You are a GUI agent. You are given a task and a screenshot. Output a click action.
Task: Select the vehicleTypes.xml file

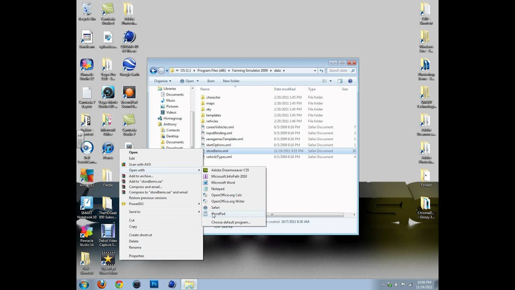(x=278, y=157)
